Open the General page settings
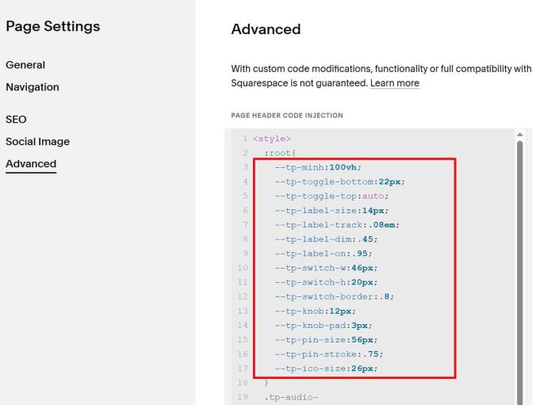 coord(25,65)
